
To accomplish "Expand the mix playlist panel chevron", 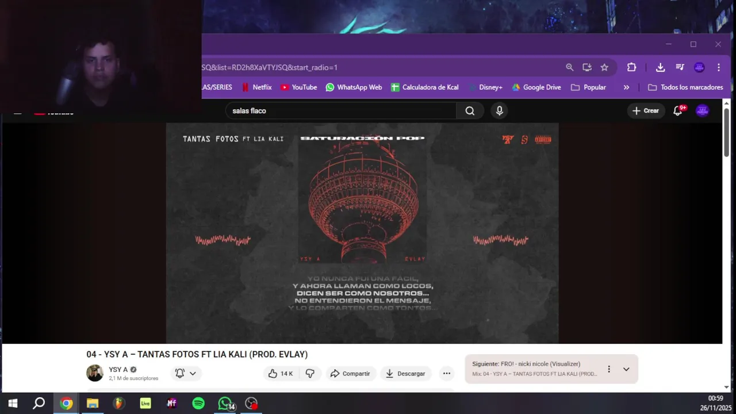I will coord(626,369).
